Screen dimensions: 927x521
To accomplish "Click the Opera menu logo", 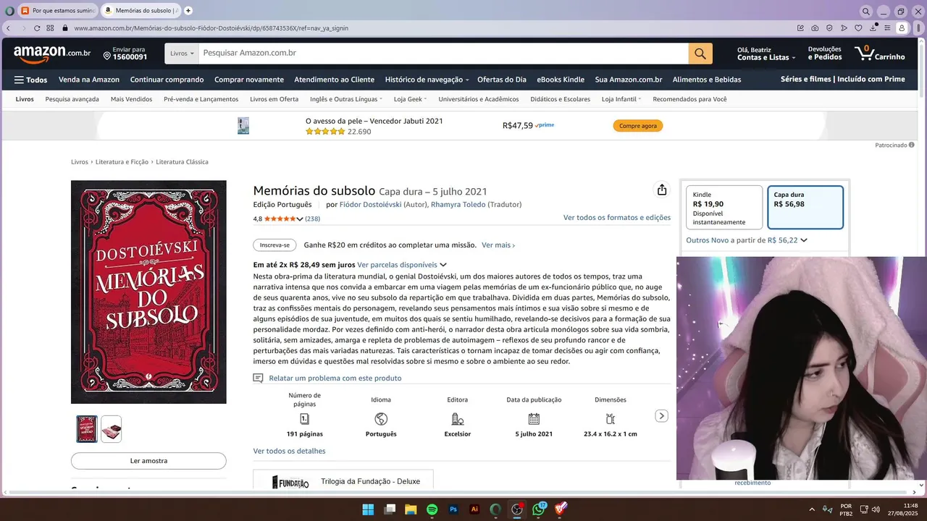I will click(9, 11).
